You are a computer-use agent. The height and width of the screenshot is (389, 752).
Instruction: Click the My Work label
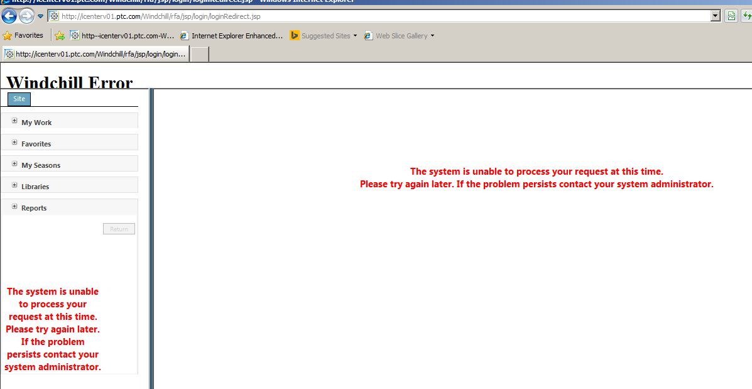(36, 123)
